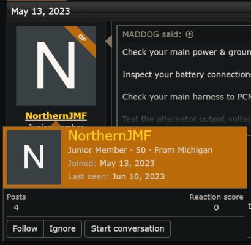Click the Last seen Jun 10, 2023 date
251x245 pixels.
point(138,176)
